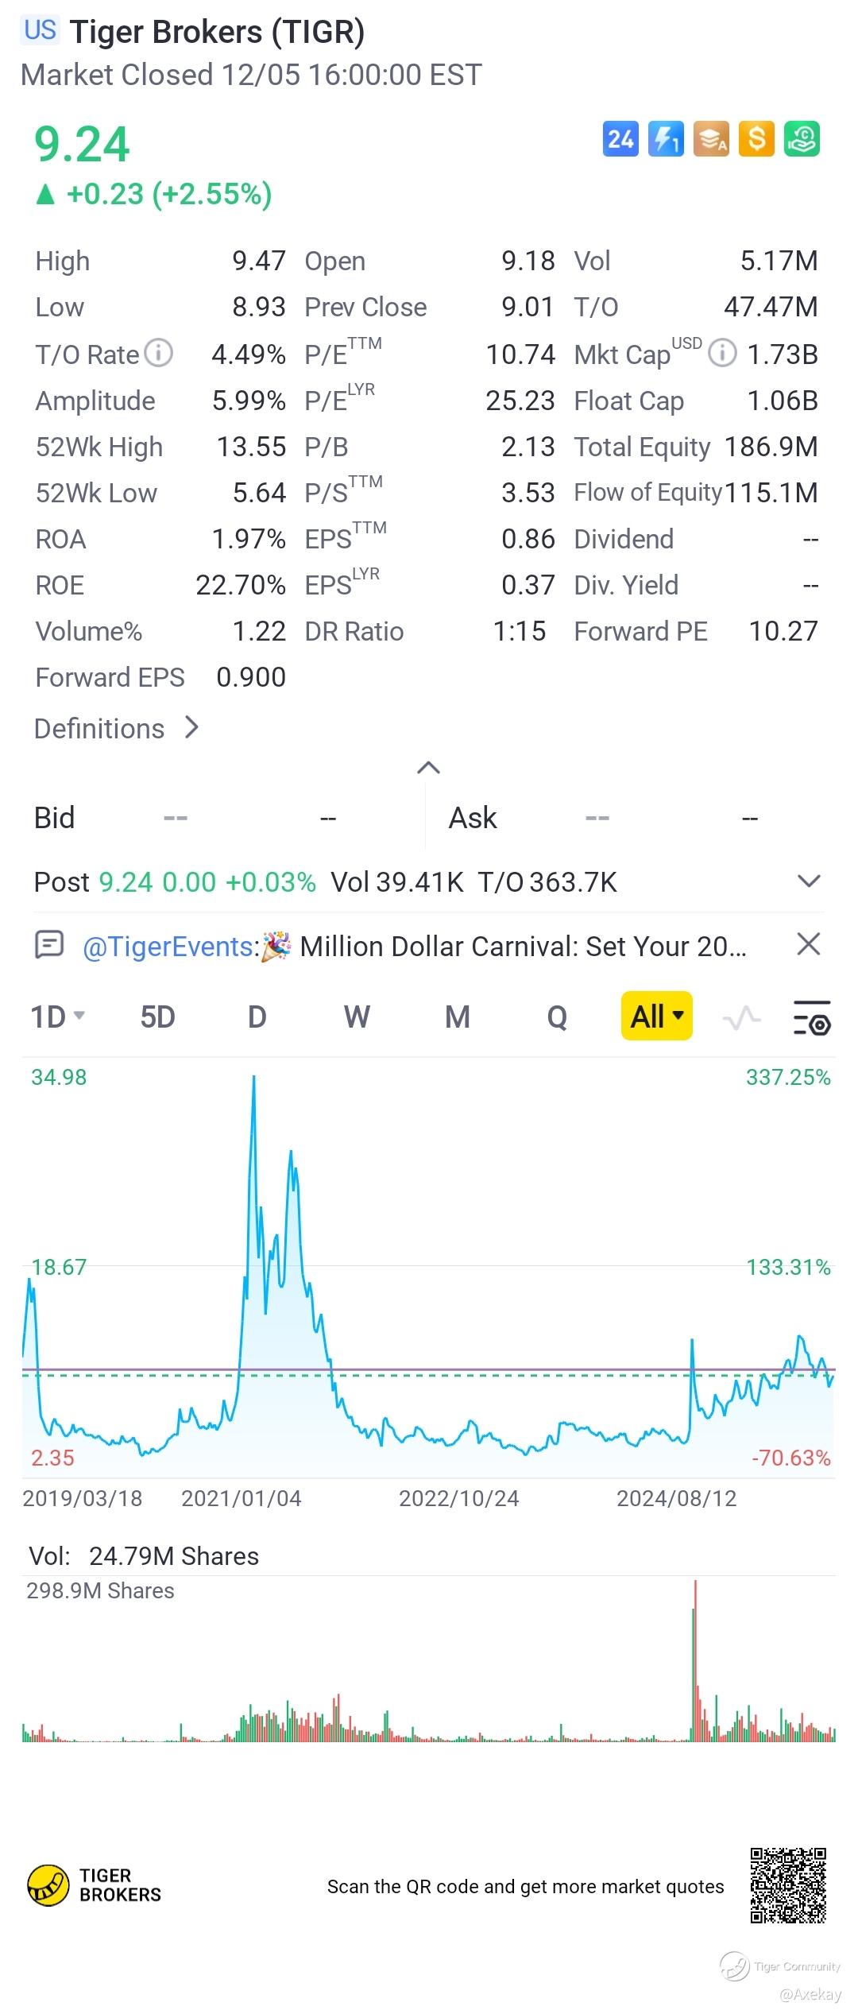Image resolution: width=858 pixels, height=2014 pixels.
Task: Tap the yellow dollar sign badge
Action: 756,140
